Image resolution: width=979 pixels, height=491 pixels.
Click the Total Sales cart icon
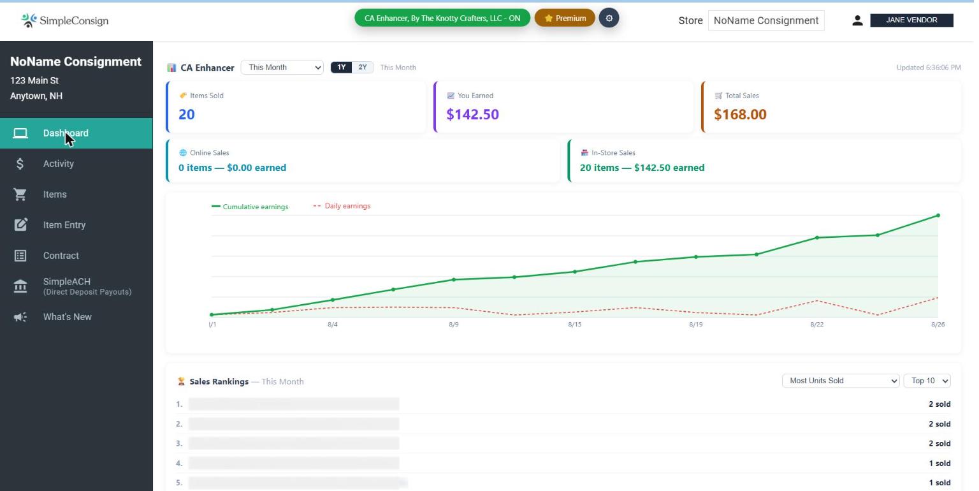tap(718, 96)
